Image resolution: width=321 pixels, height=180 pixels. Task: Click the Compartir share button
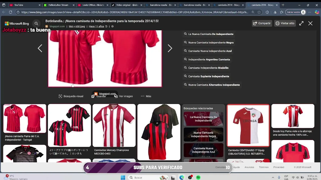(262, 23)
